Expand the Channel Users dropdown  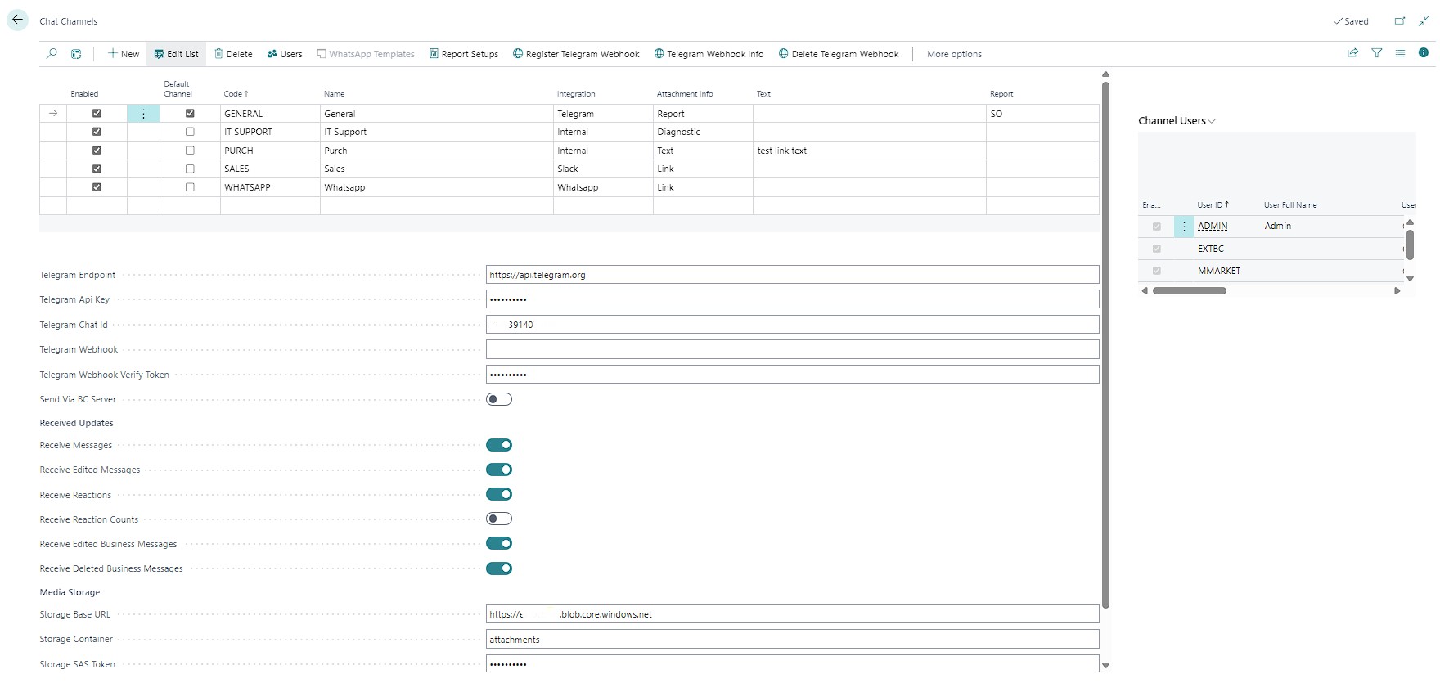pyautogui.click(x=1177, y=121)
